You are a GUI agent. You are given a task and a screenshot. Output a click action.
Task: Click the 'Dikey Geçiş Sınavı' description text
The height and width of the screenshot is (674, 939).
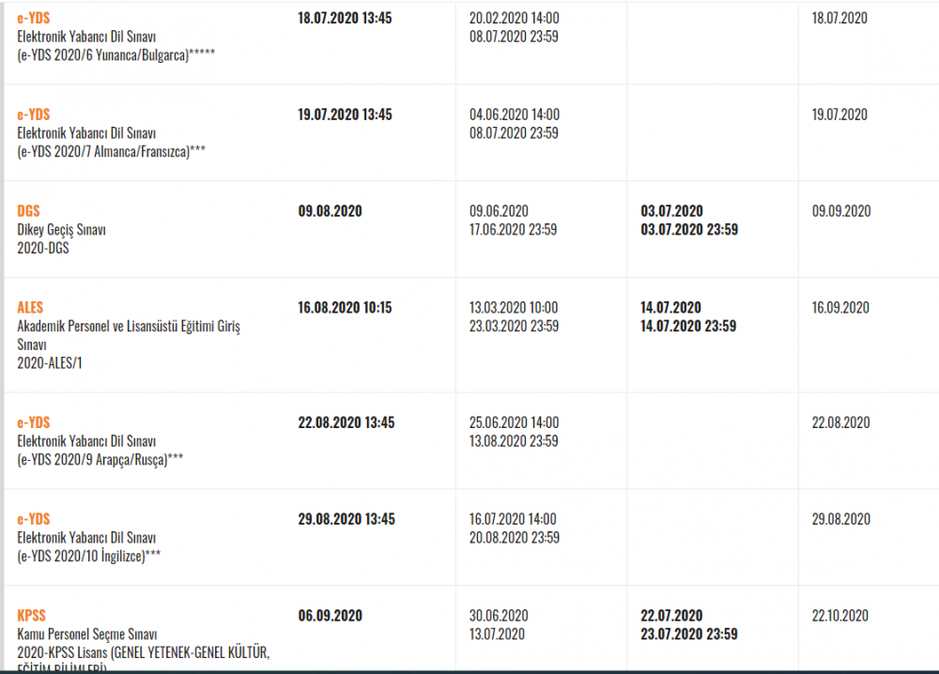(62, 230)
